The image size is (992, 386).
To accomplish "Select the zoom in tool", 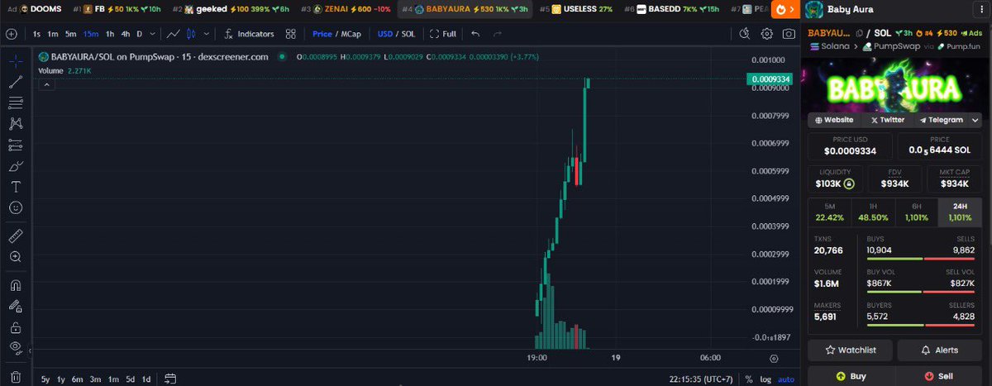I will tap(16, 257).
